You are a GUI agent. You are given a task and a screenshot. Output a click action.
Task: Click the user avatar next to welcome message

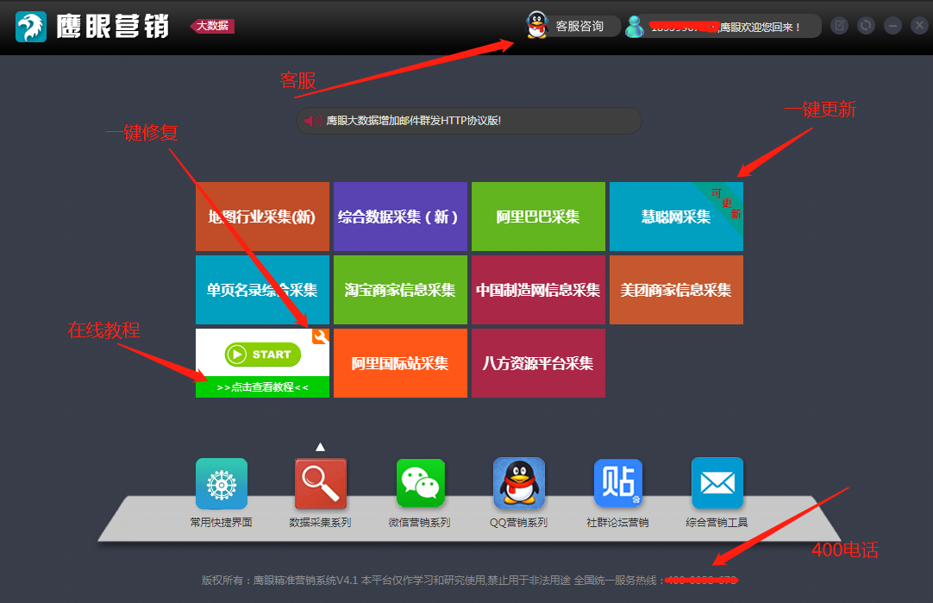pyautogui.click(x=635, y=25)
